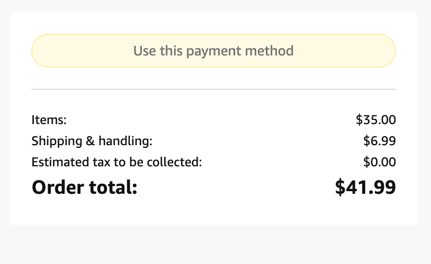
Task: Select the bold Order total label
Action: click(84, 187)
